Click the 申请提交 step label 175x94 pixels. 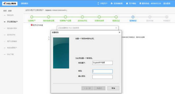click(x=167, y=21)
